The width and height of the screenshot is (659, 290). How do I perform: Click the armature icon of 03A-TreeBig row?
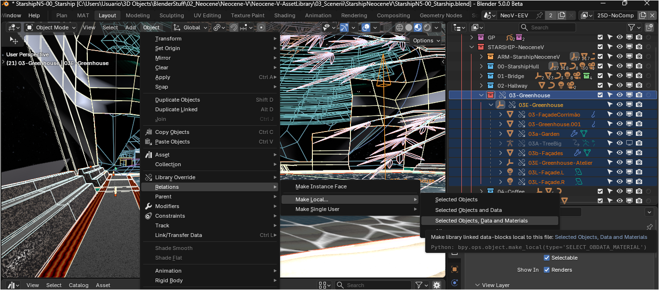point(510,144)
